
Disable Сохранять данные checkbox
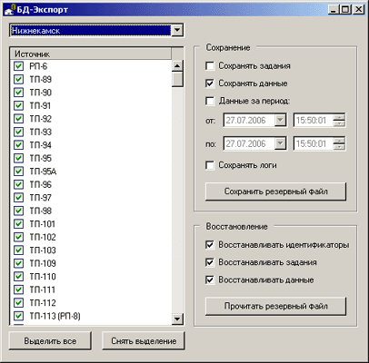coord(210,83)
